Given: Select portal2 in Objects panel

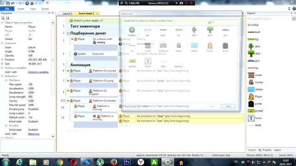Looking at the screenshot, I should (x=255, y=111).
